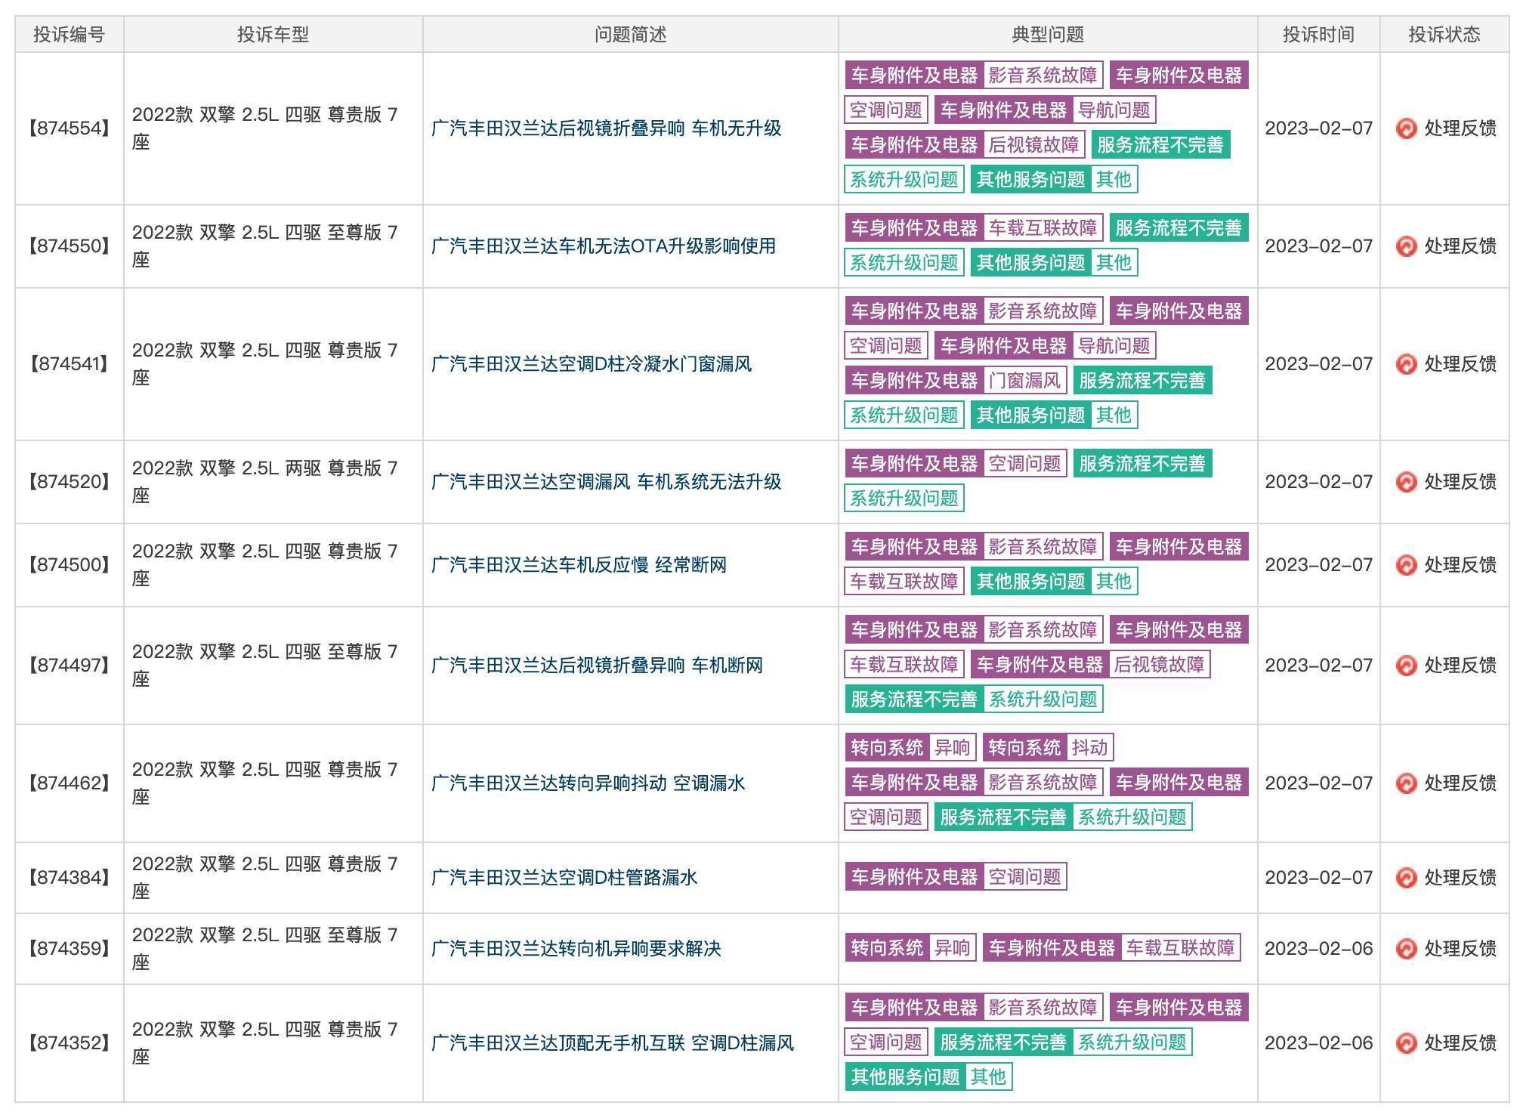The height and width of the screenshot is (1115, 1520).
Task: Click 其他服务问题 tag in row 874500
Action: (1030, 582)
